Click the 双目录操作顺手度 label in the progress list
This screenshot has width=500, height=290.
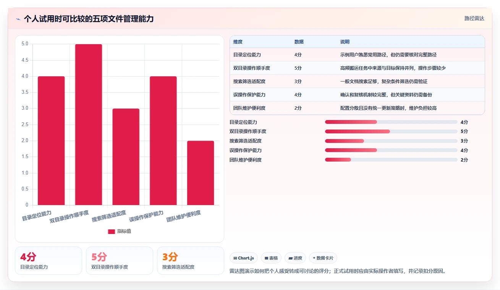248,131
